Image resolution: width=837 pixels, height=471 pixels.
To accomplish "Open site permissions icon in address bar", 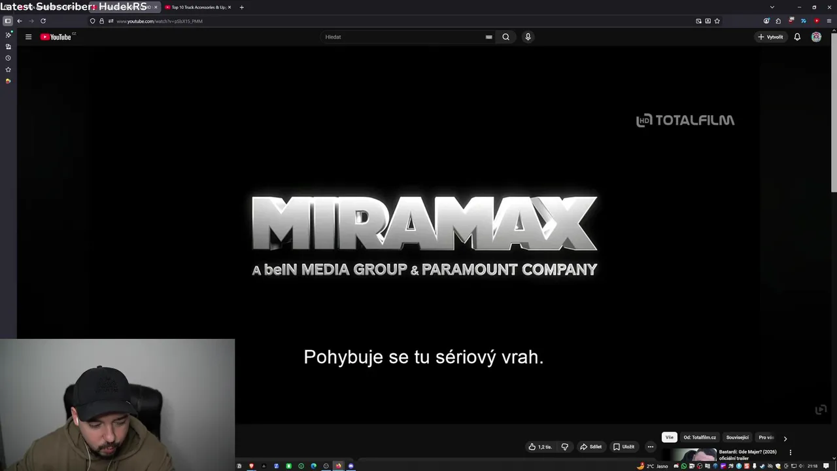I will (x=111, y=21).
